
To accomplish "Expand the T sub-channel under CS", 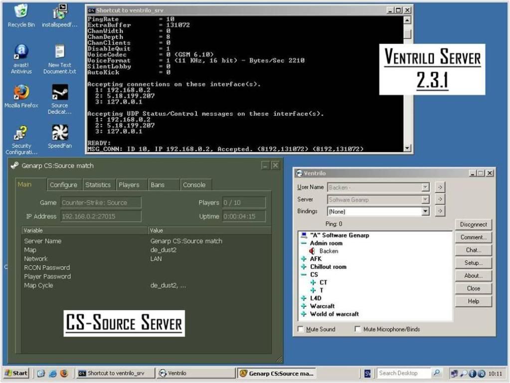I will pyautogui.click(x=313, y=290).
